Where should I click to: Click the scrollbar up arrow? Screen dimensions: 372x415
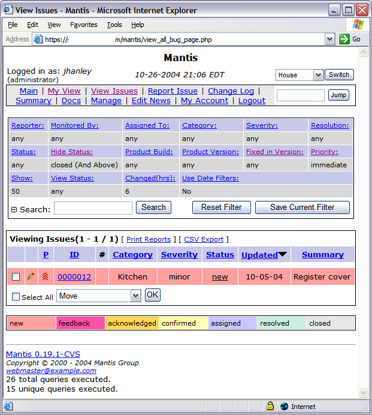[x=363, y=52]
